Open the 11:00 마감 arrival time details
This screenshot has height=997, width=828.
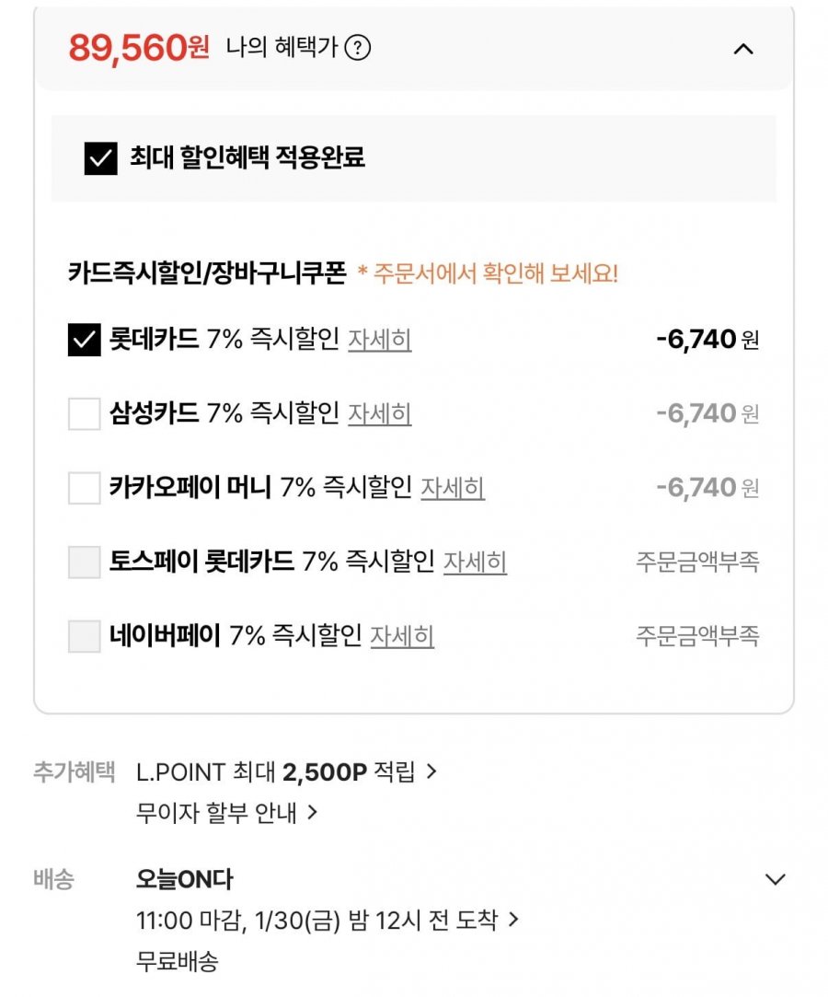(x=327, y=920)
